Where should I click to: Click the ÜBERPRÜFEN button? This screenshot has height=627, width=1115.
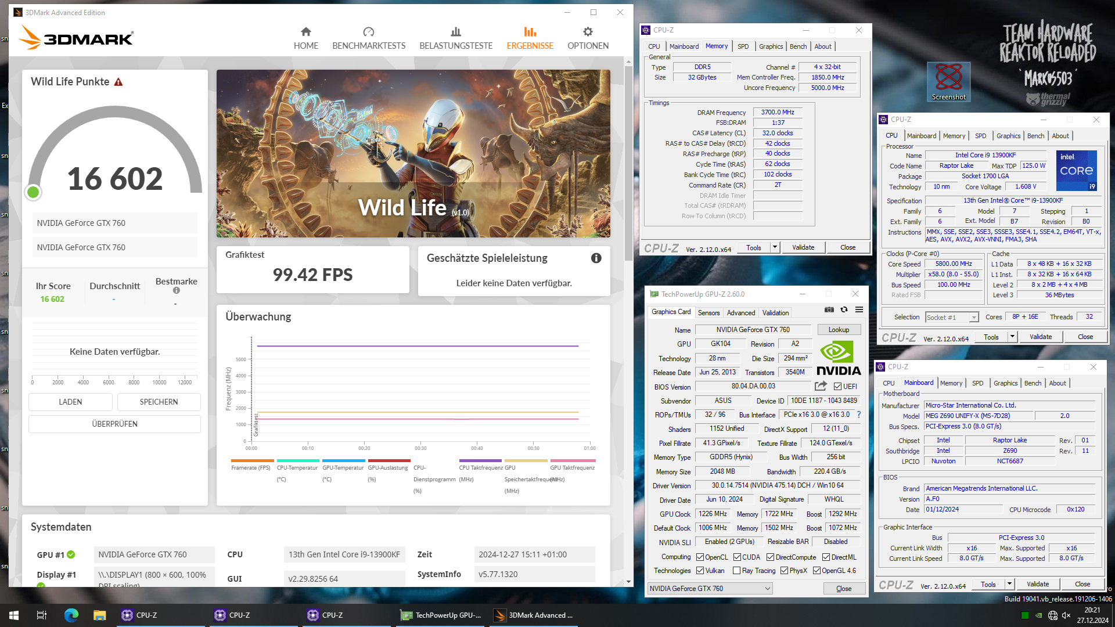(114, 424)
